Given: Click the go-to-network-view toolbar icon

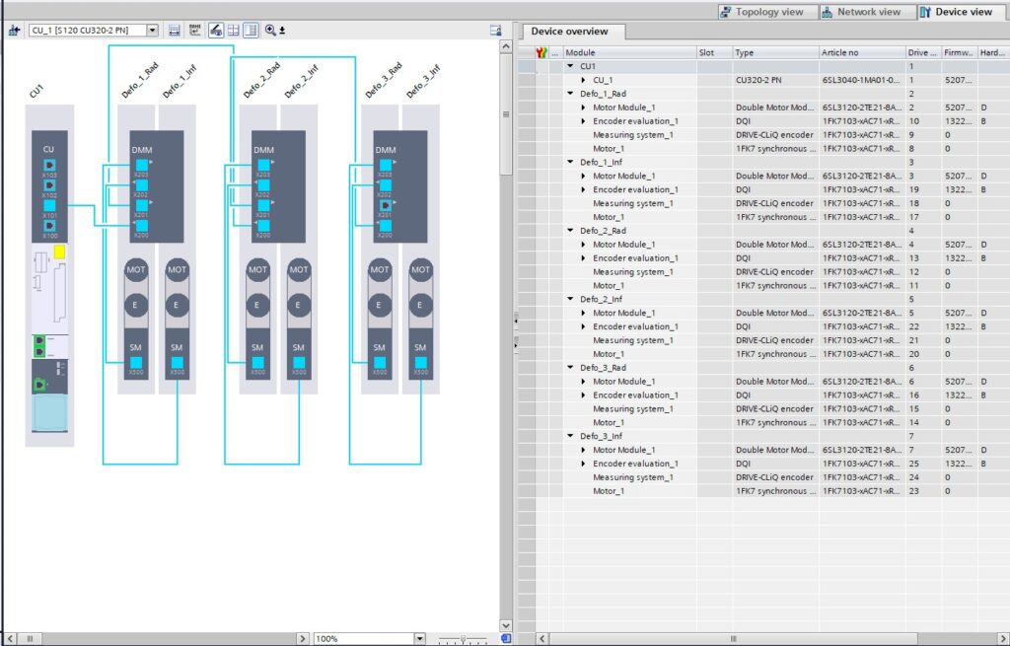Looking at the screenshot, I should (14, 31).
